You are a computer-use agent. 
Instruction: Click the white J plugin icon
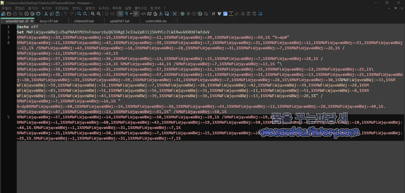click(231, 14)
